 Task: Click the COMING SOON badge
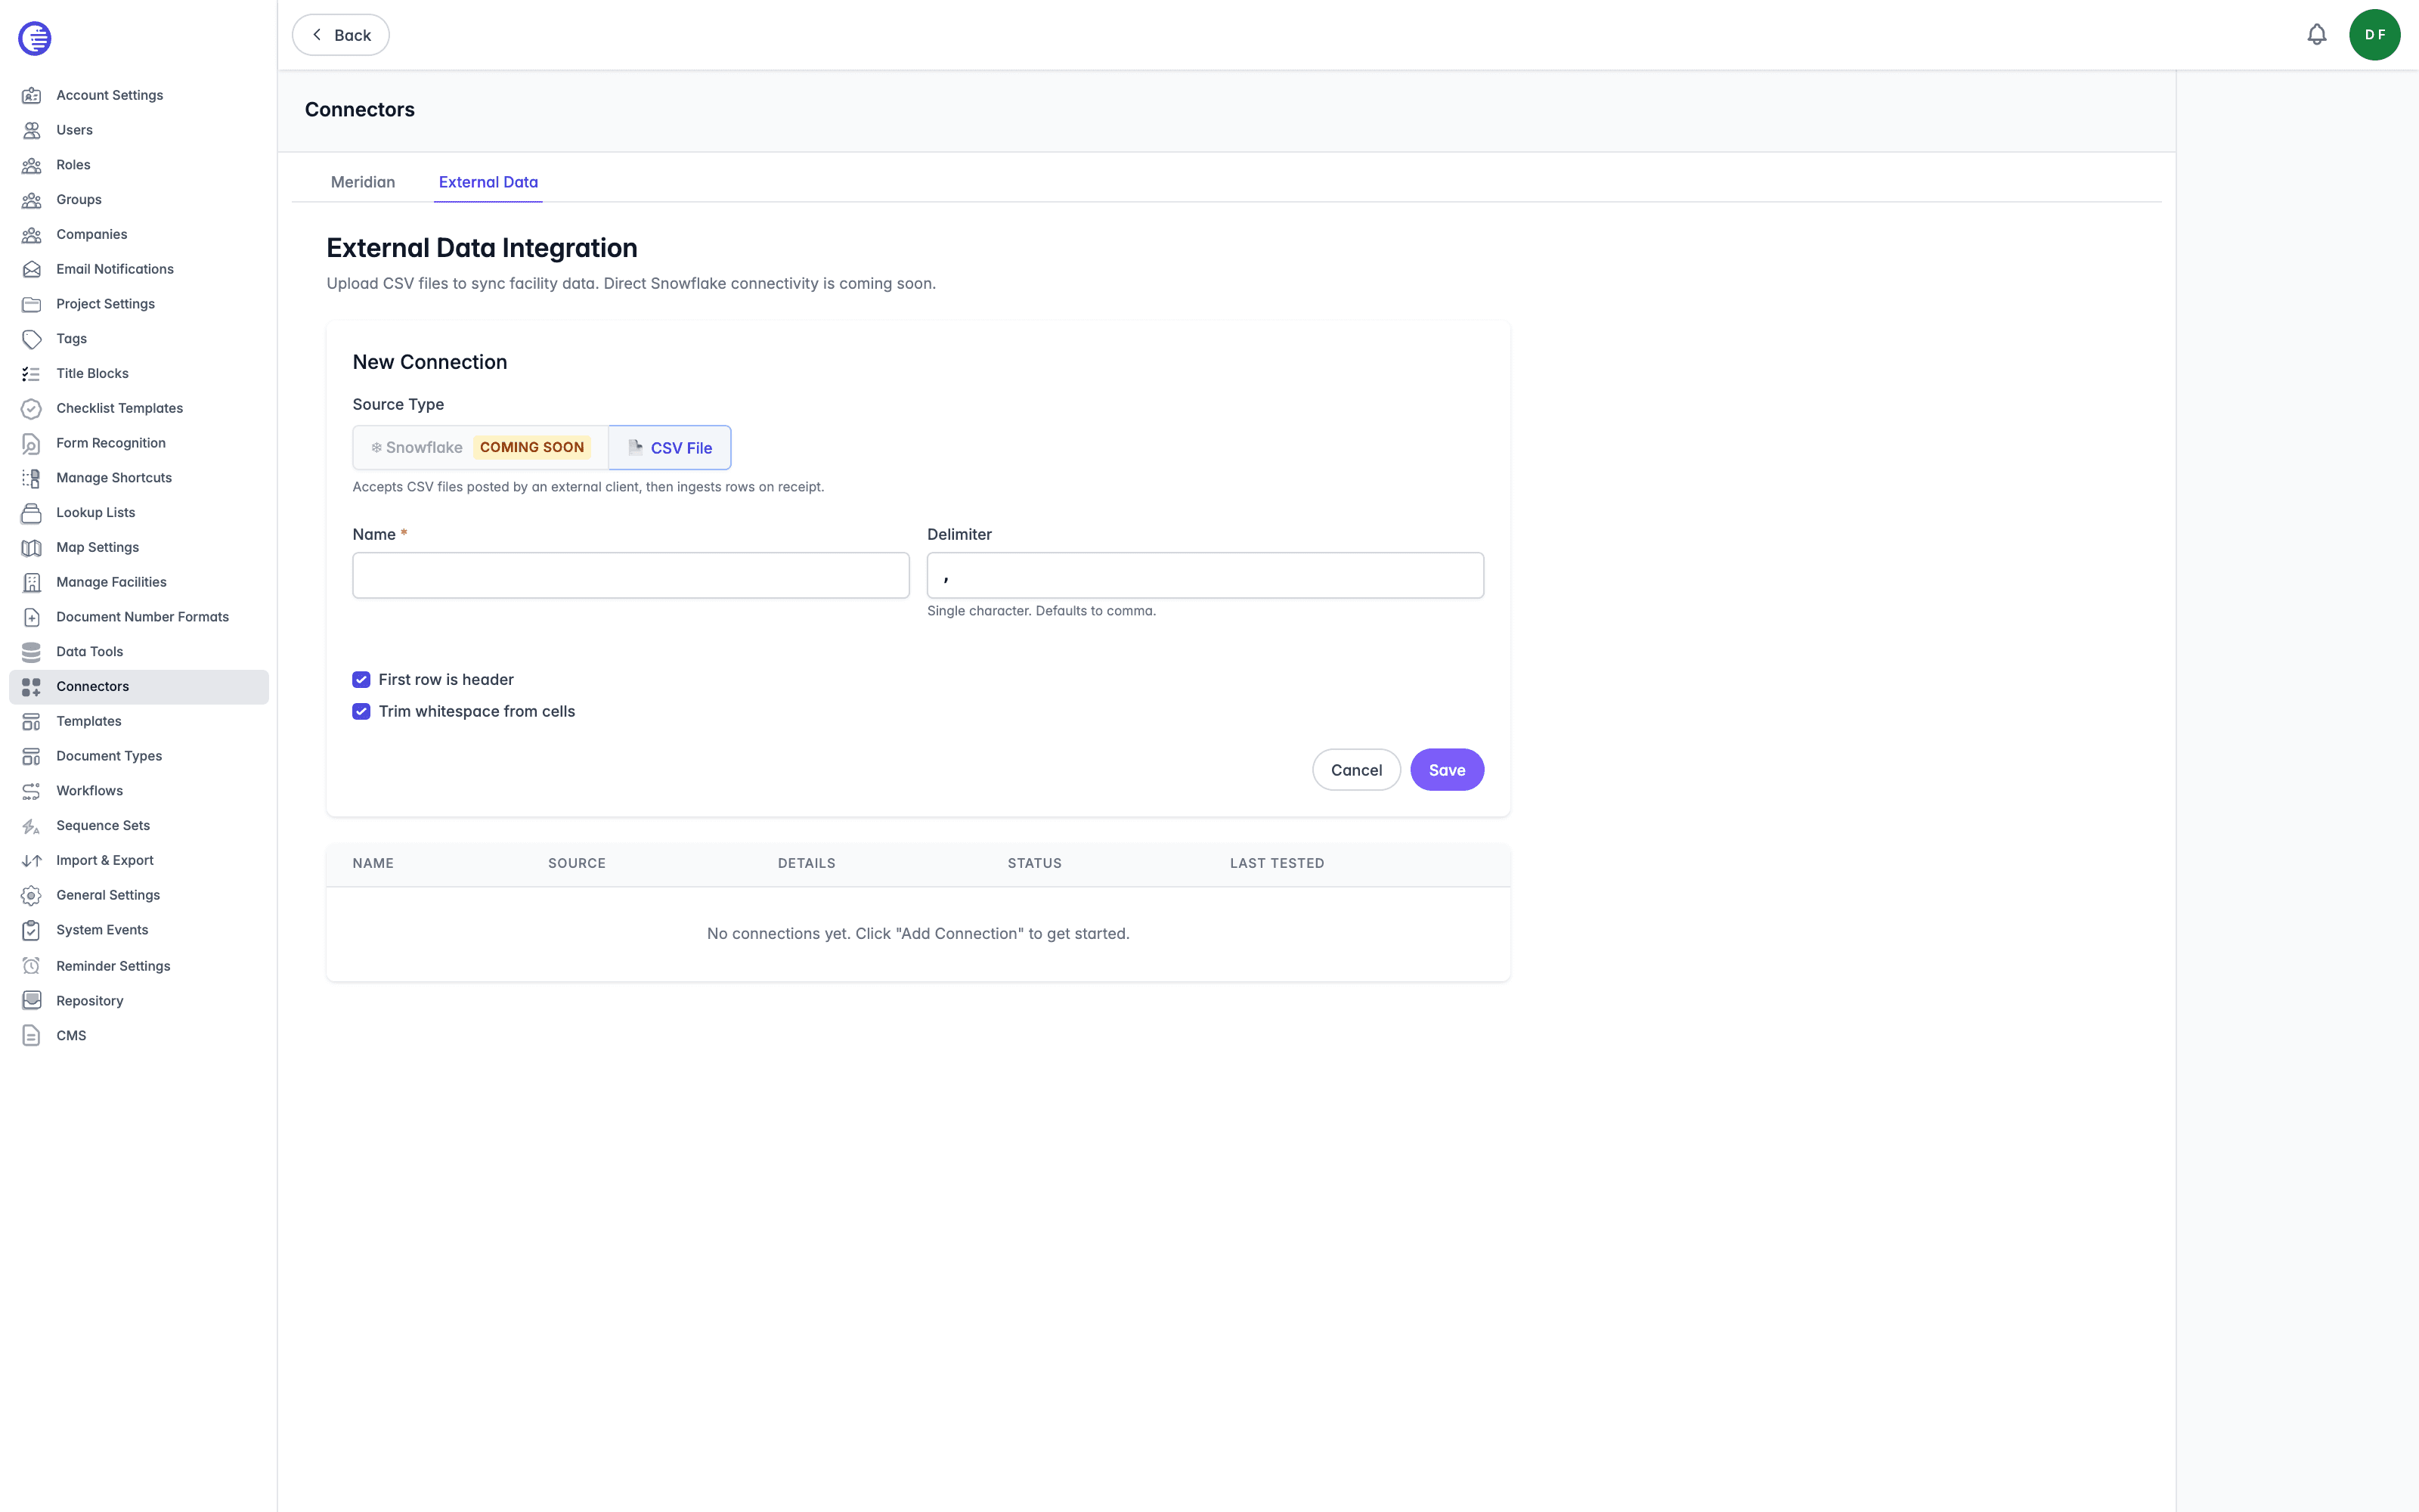[x=531, y=447]
